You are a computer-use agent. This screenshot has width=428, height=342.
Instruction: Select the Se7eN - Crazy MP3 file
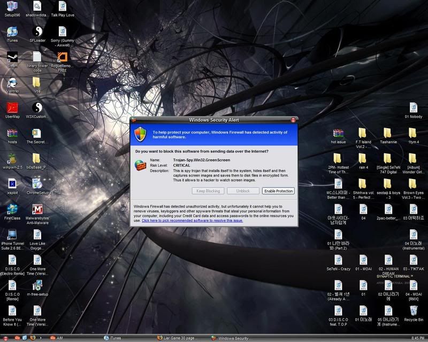[x=338, y=260]
